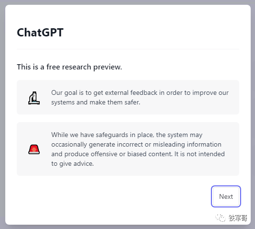Click the WeChat logo watermark
The height and width of the screenshot is (229, 255).
220,218
